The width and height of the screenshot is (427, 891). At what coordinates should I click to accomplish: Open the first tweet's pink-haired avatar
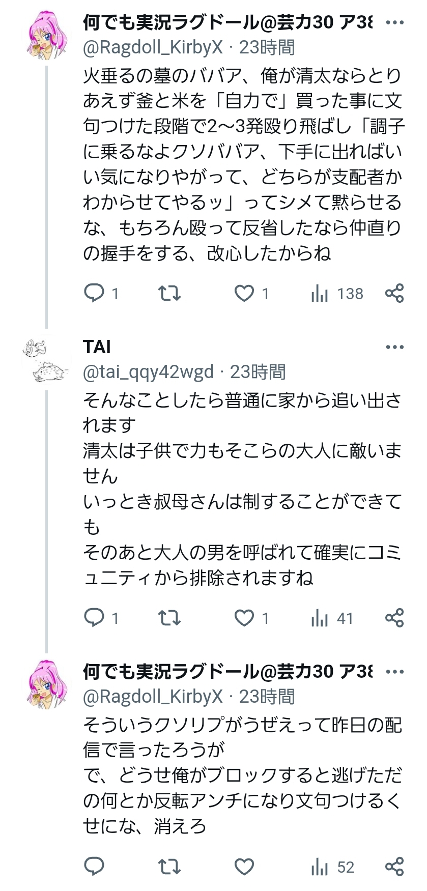click(x=46, y=36)
